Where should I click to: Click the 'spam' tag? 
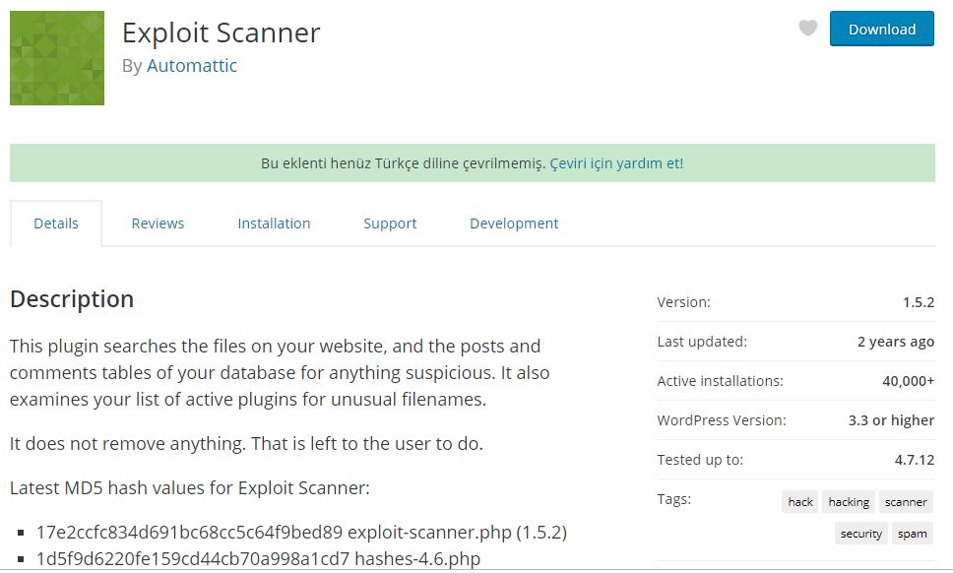pos(913,534)
